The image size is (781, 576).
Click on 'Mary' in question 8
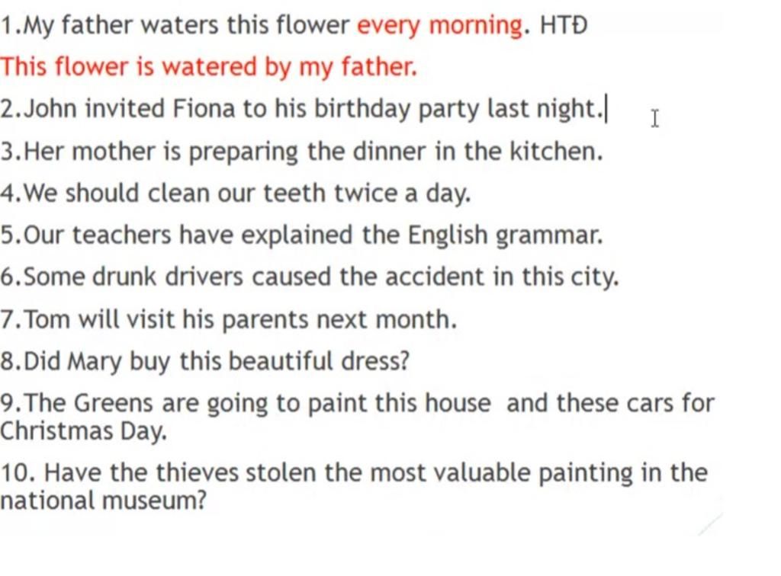(94, 362)
